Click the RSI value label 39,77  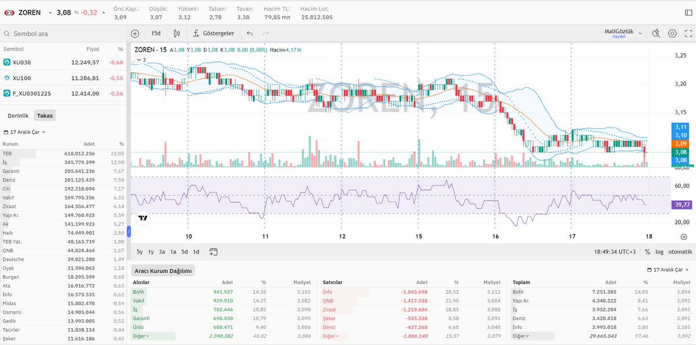click(x=682, y=205)
